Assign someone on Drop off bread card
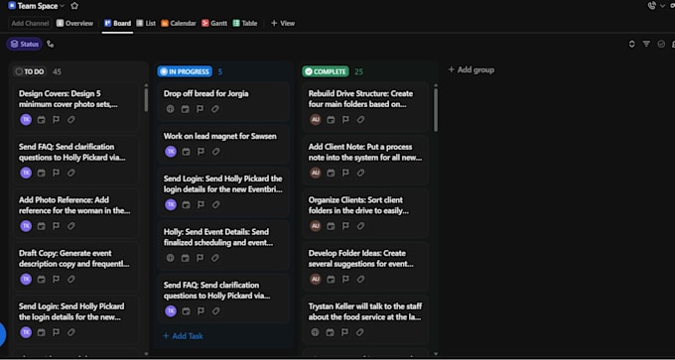The image size is (675, 360). (171, 109)
